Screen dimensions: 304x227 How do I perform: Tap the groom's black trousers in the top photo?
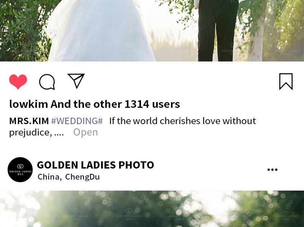218,31
